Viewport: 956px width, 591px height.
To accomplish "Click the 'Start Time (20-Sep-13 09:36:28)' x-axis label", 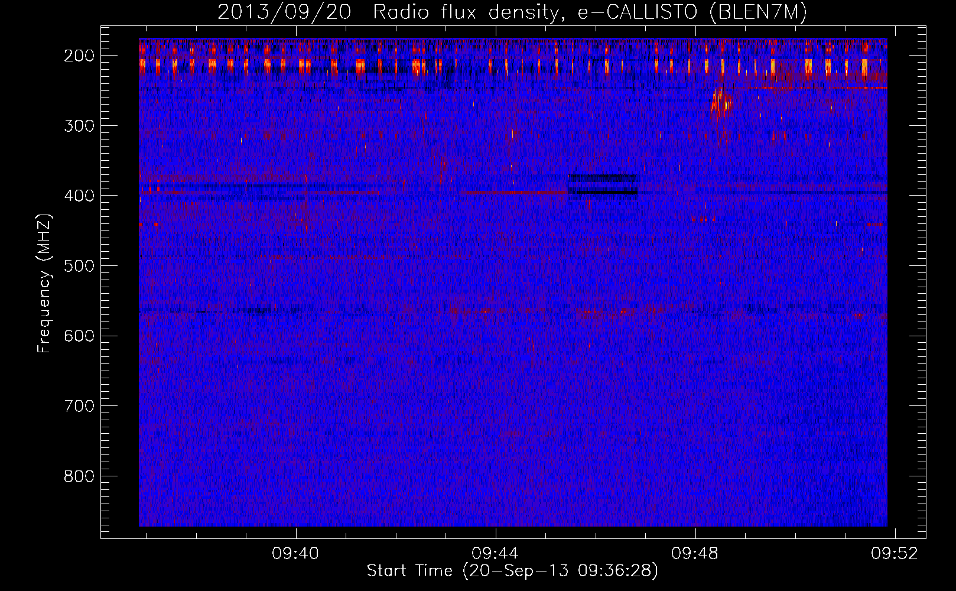I will pos(512,571).
